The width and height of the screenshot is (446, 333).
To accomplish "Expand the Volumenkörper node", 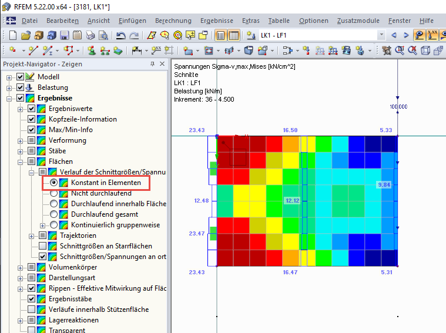I will (20, 268).
